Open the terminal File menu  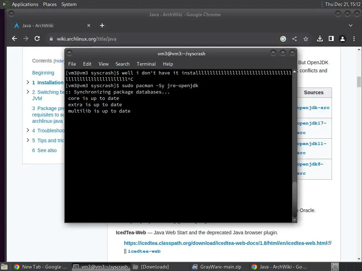pos(72,64)
